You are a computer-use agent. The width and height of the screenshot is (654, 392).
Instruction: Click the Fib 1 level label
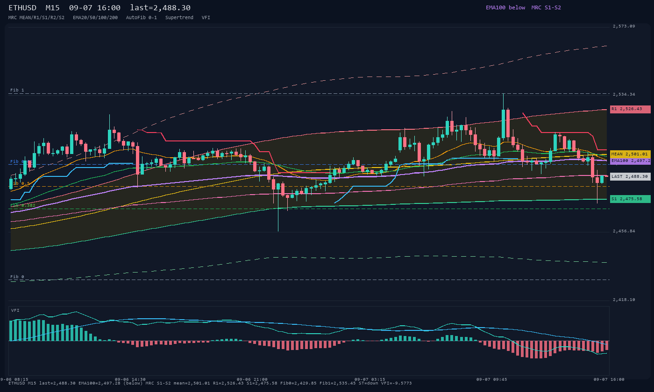tap(17, 90)
